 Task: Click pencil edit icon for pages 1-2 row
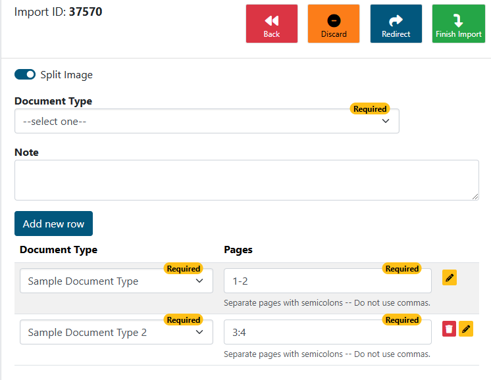coord(450,277)
